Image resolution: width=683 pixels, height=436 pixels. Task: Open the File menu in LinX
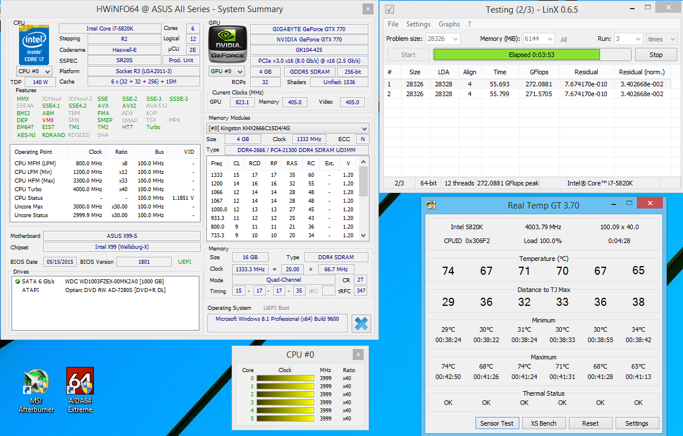[393, 24]
